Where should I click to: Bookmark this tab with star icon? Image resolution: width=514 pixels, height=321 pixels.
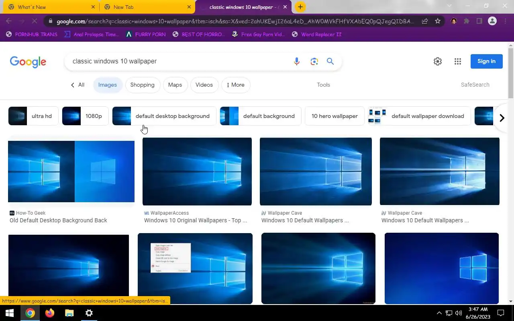coord(438,21)
